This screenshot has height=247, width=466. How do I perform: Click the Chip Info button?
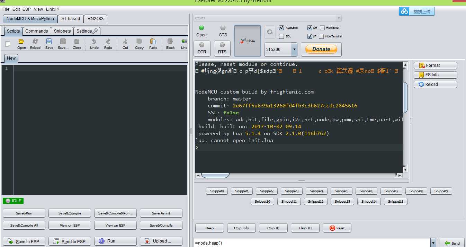[241, 228]
